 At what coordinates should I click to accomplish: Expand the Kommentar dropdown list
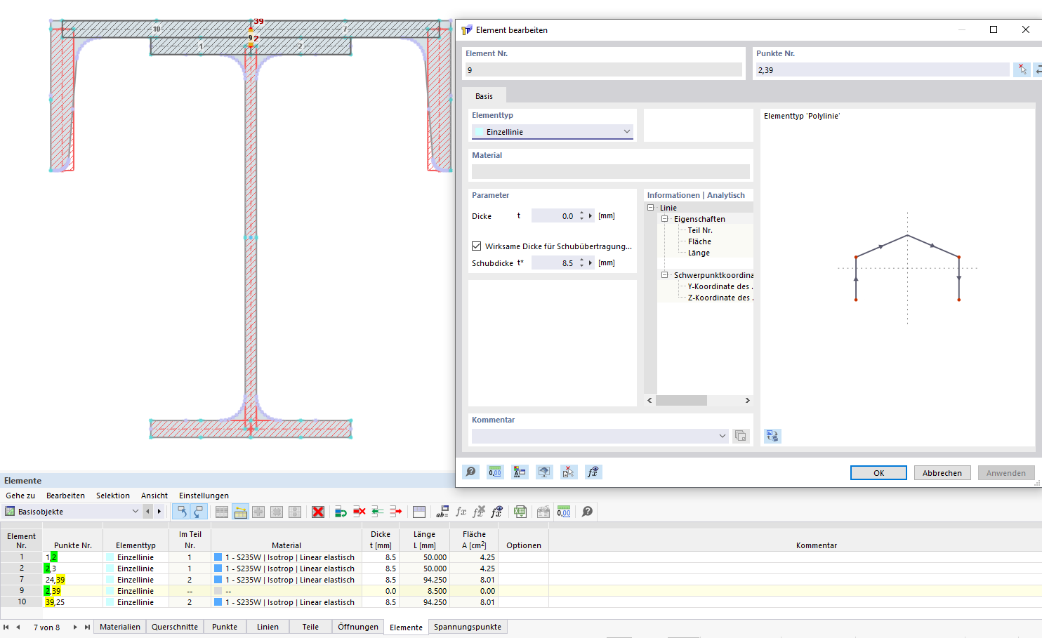pos(722,436)
